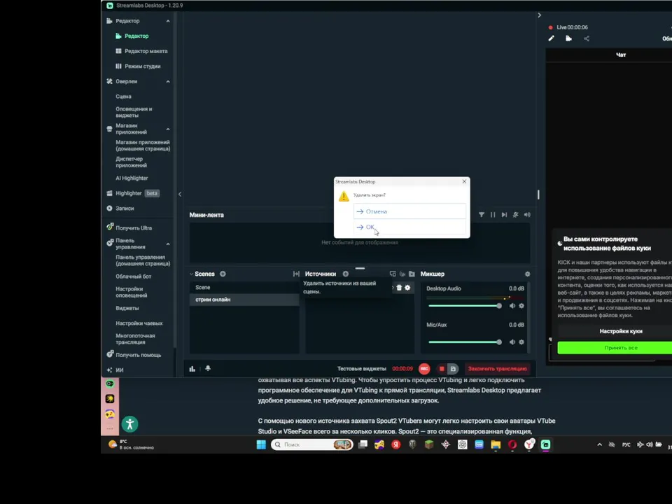Click the mini-feed filter icon
The image size is (672, 504).
click(482, 215)
